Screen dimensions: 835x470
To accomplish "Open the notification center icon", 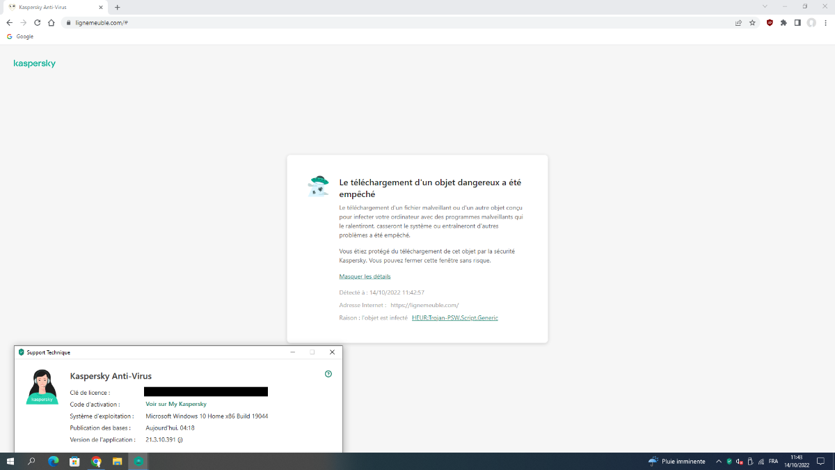I will coord(821,461).
